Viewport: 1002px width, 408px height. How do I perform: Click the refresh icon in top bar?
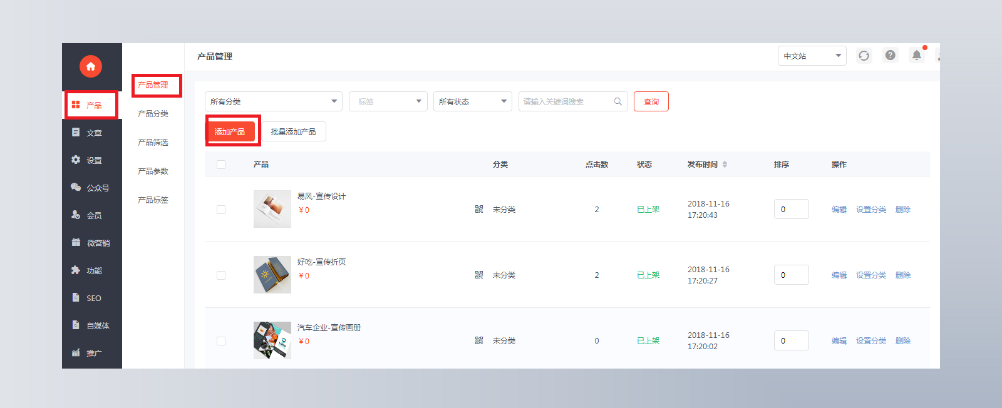pyautogui.click(x=864, y=56)
